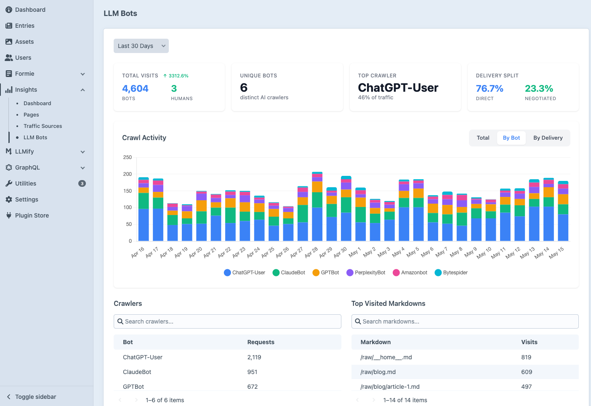Screen dimensions: 591x406
Task: Click the Plugin Store plug icon
Action: tap(9, 215)
